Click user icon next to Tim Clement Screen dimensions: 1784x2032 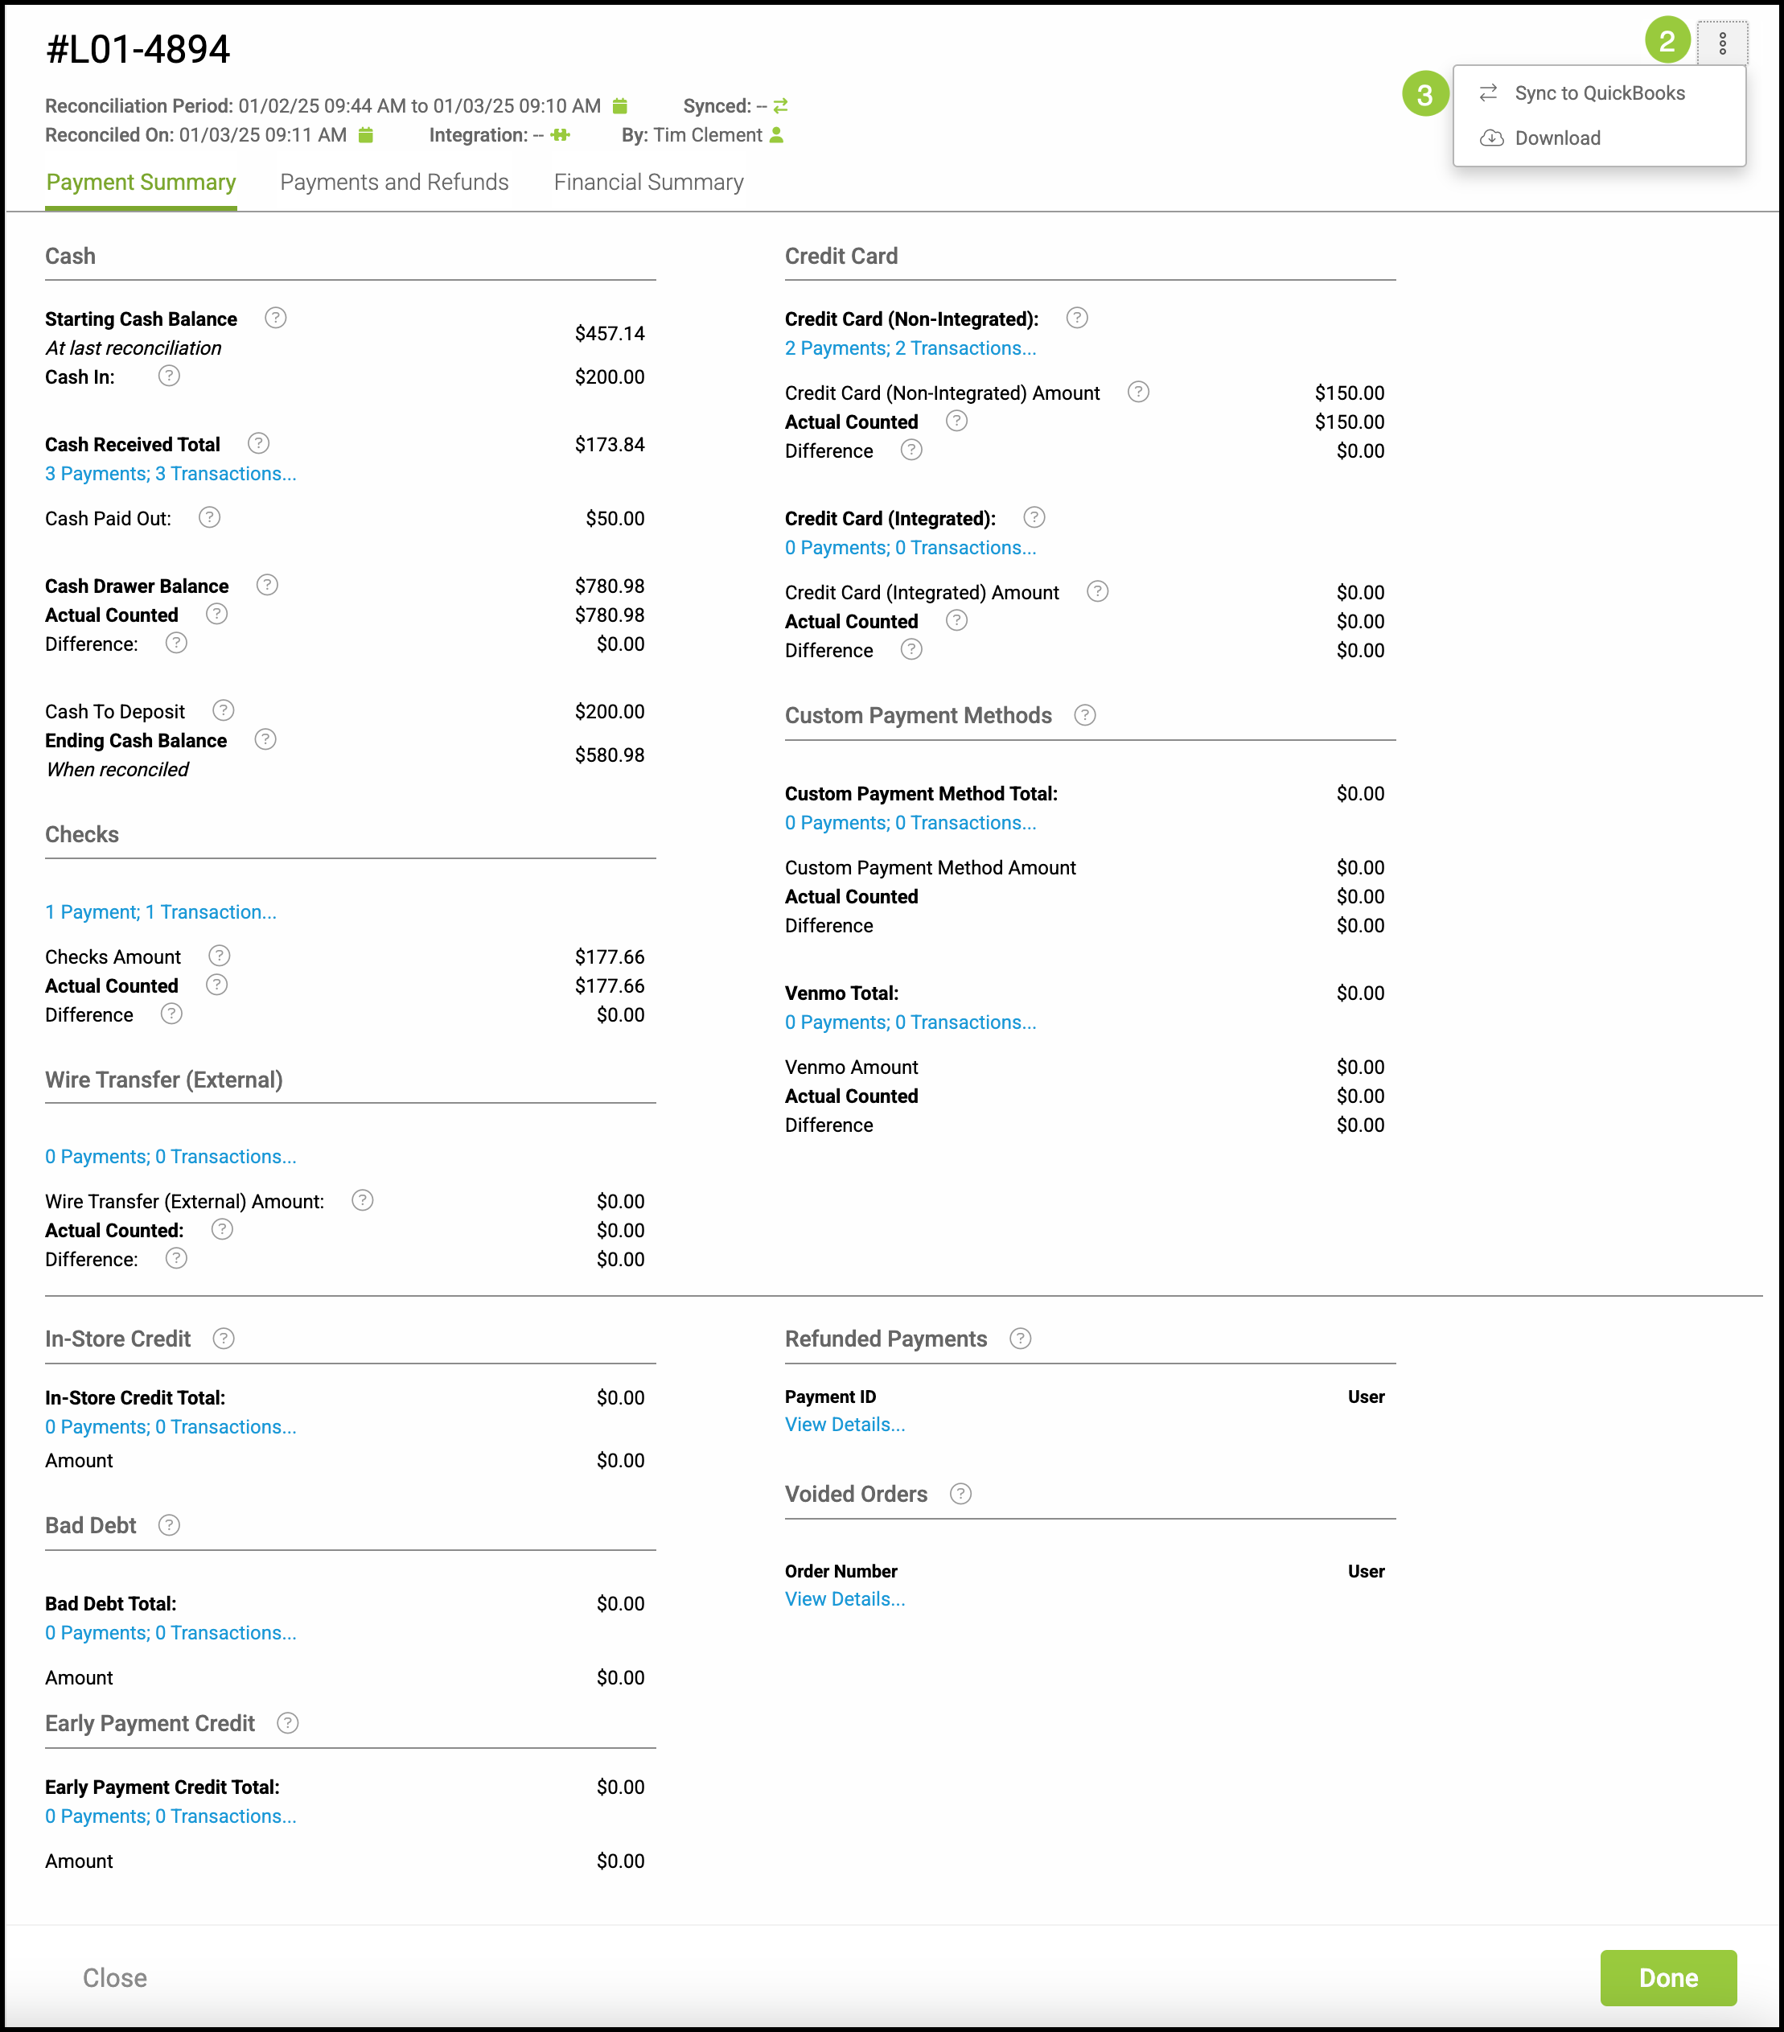(x=777, y=135)
